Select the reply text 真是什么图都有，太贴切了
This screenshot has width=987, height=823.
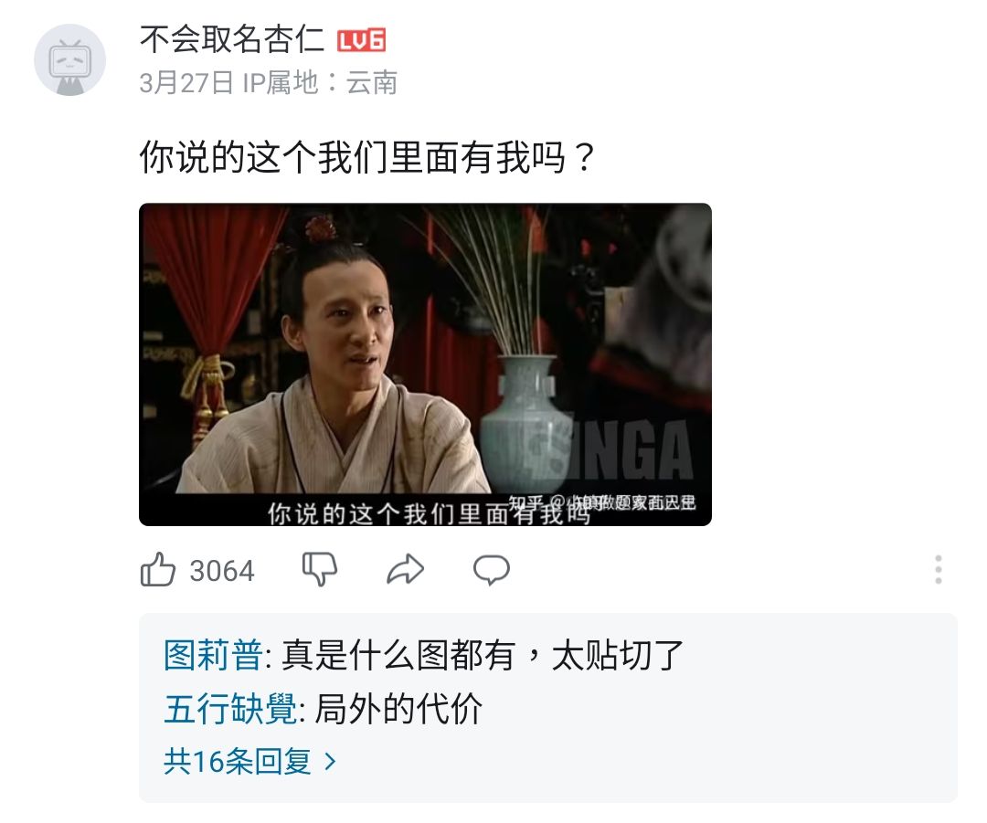click(x=483, y=655)
